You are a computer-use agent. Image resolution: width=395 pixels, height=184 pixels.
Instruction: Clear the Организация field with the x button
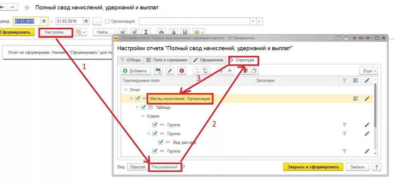click(260, 21)
